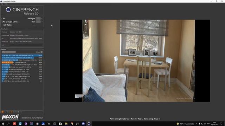Click the GFX Board field value

tap(26, 42)
